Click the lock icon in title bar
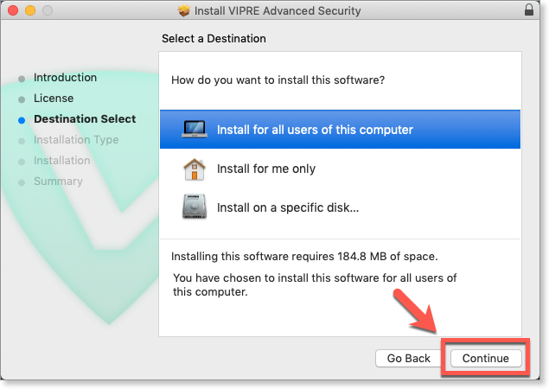This screenshot has height=389, width=549. click(x=529, y=11)
